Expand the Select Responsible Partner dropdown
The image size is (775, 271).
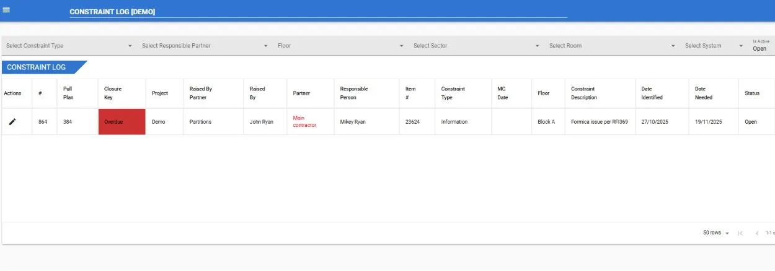205,46
